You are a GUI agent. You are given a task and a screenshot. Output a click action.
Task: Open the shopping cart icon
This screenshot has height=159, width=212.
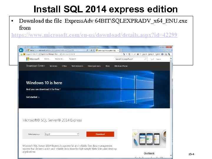click(152, 59)
